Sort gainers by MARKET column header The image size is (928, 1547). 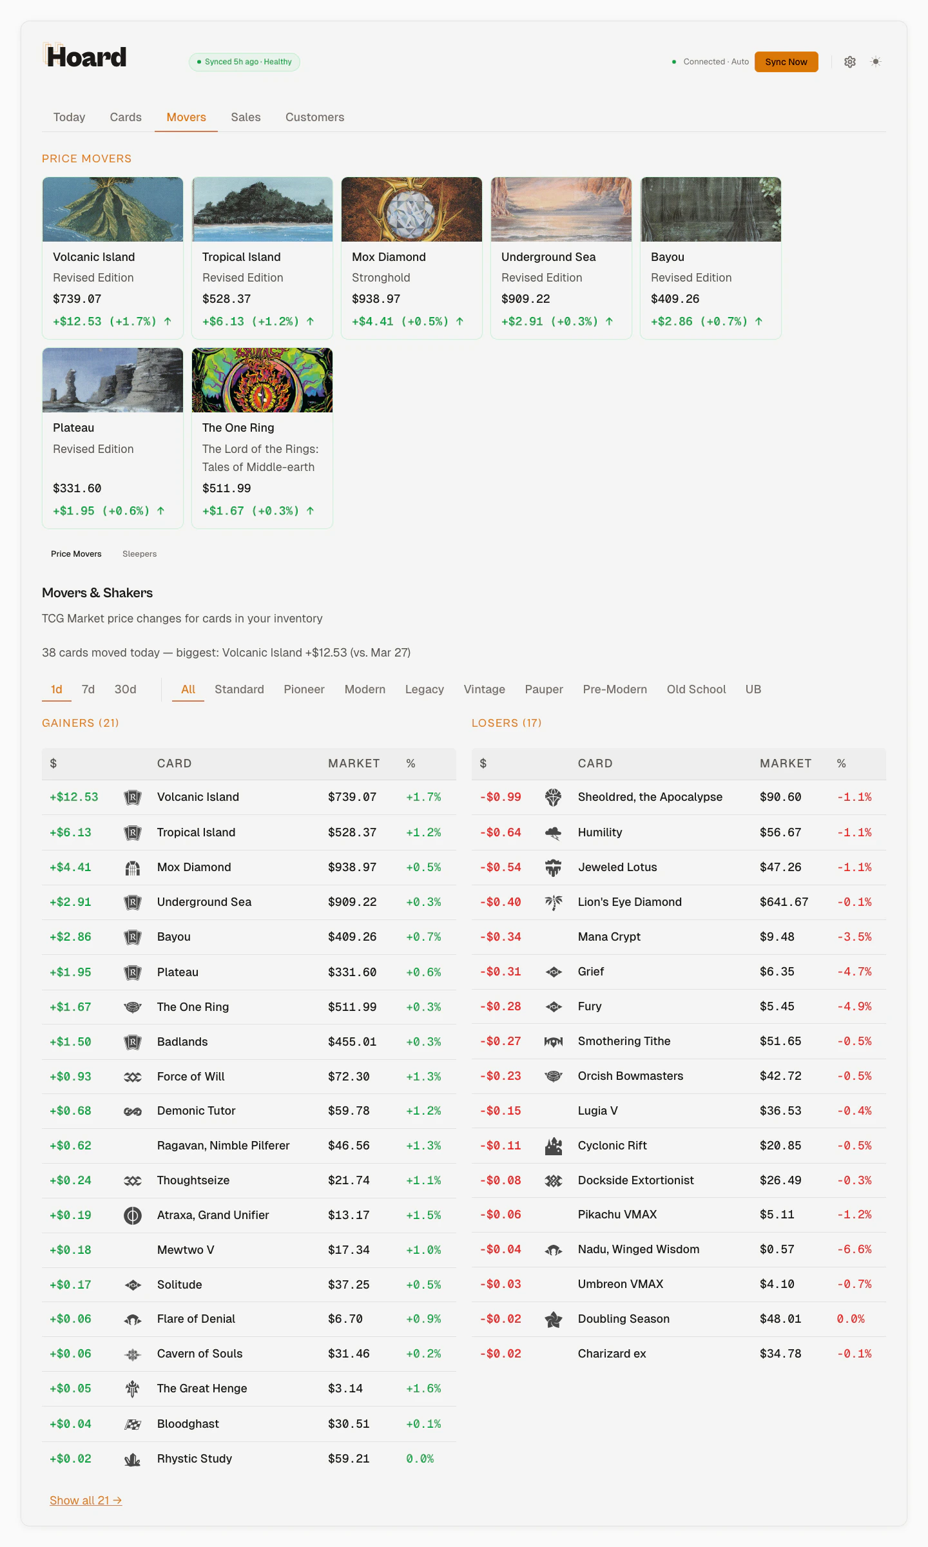[354, 764]
